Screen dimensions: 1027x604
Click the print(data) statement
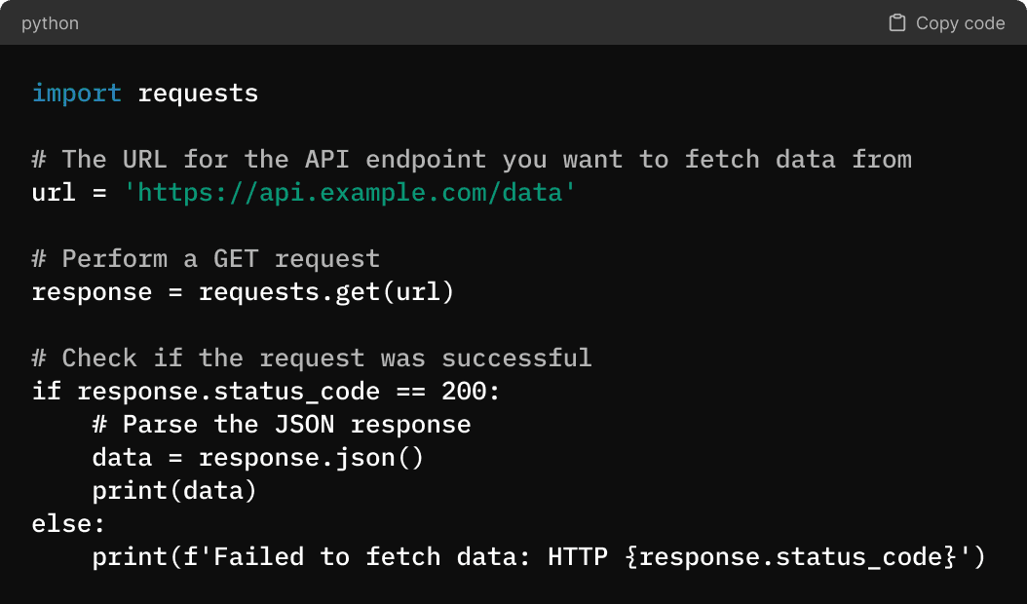(174, 491)
